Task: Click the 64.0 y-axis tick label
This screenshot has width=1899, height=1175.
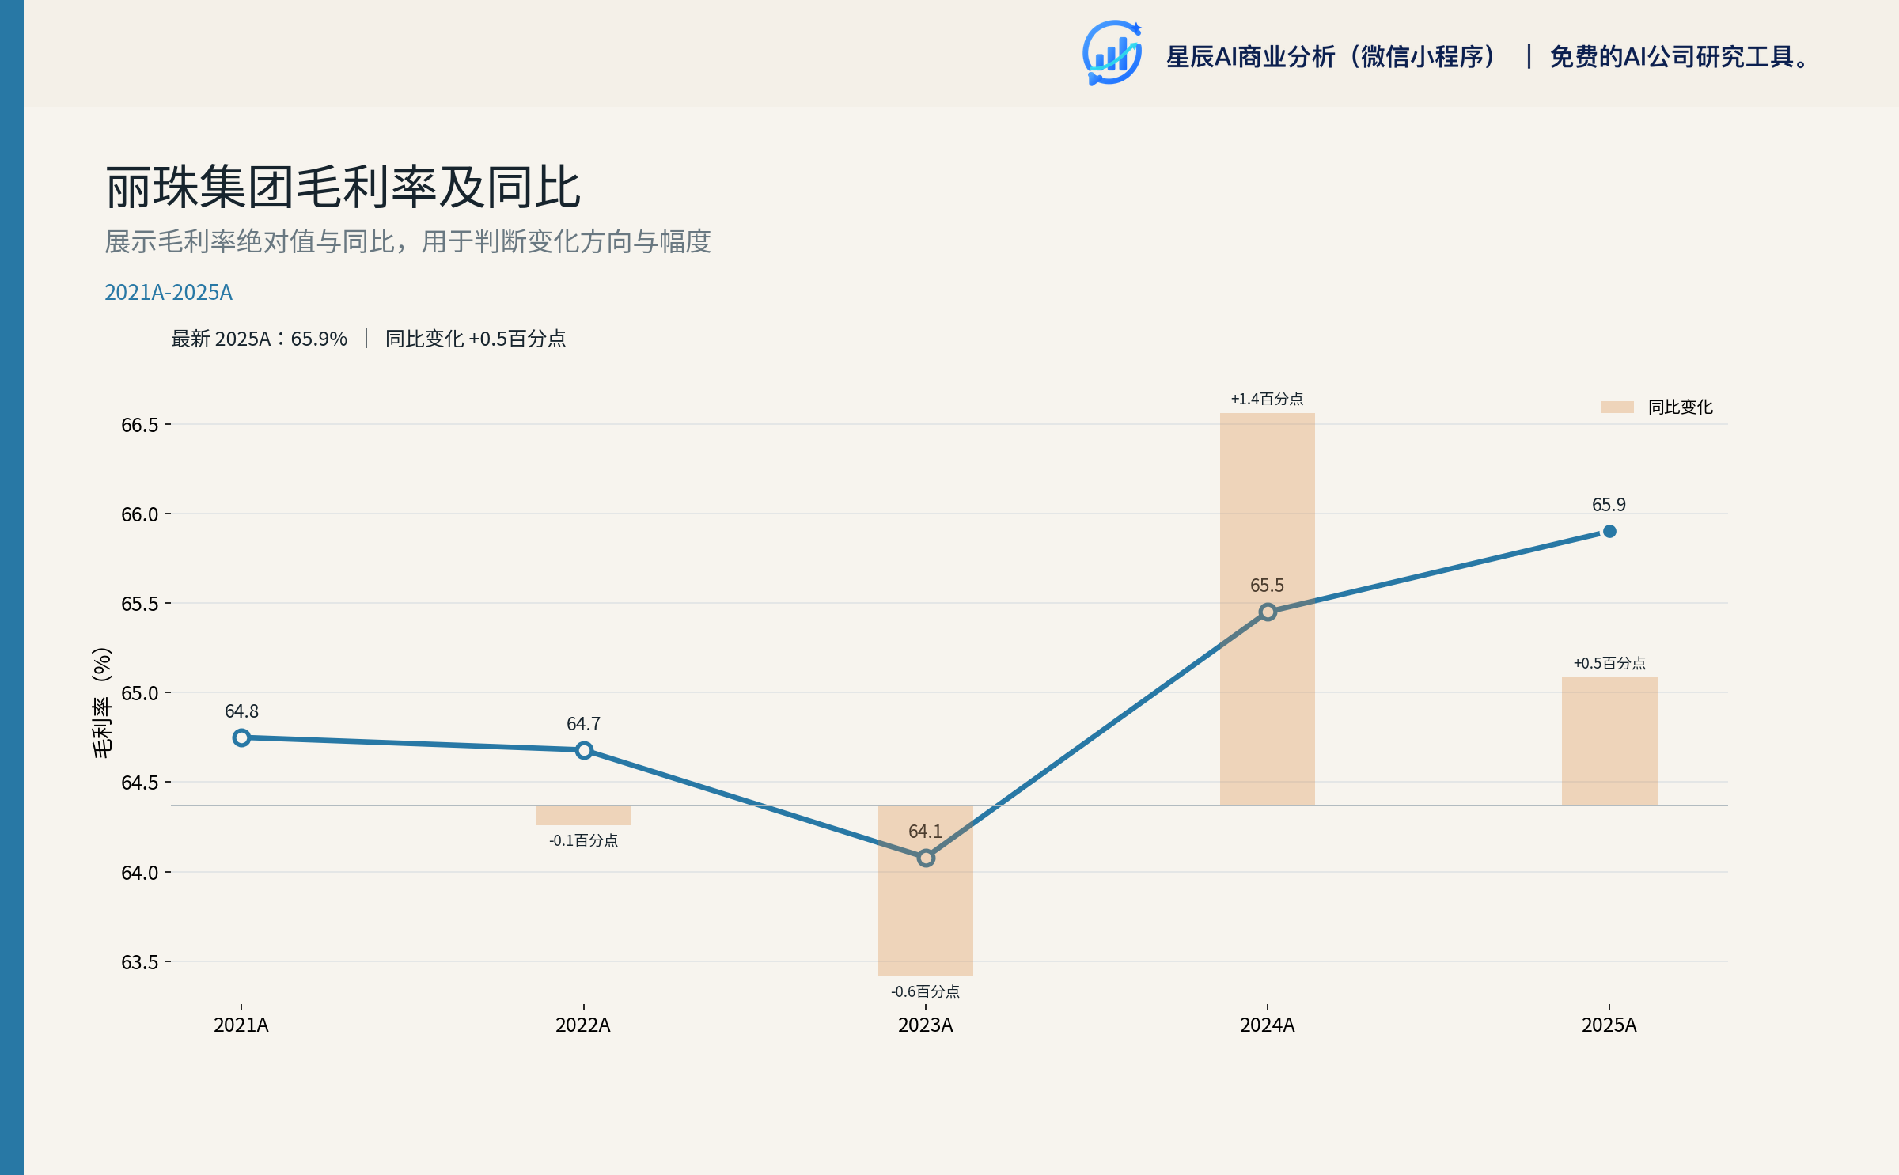Action: point(140,873)
